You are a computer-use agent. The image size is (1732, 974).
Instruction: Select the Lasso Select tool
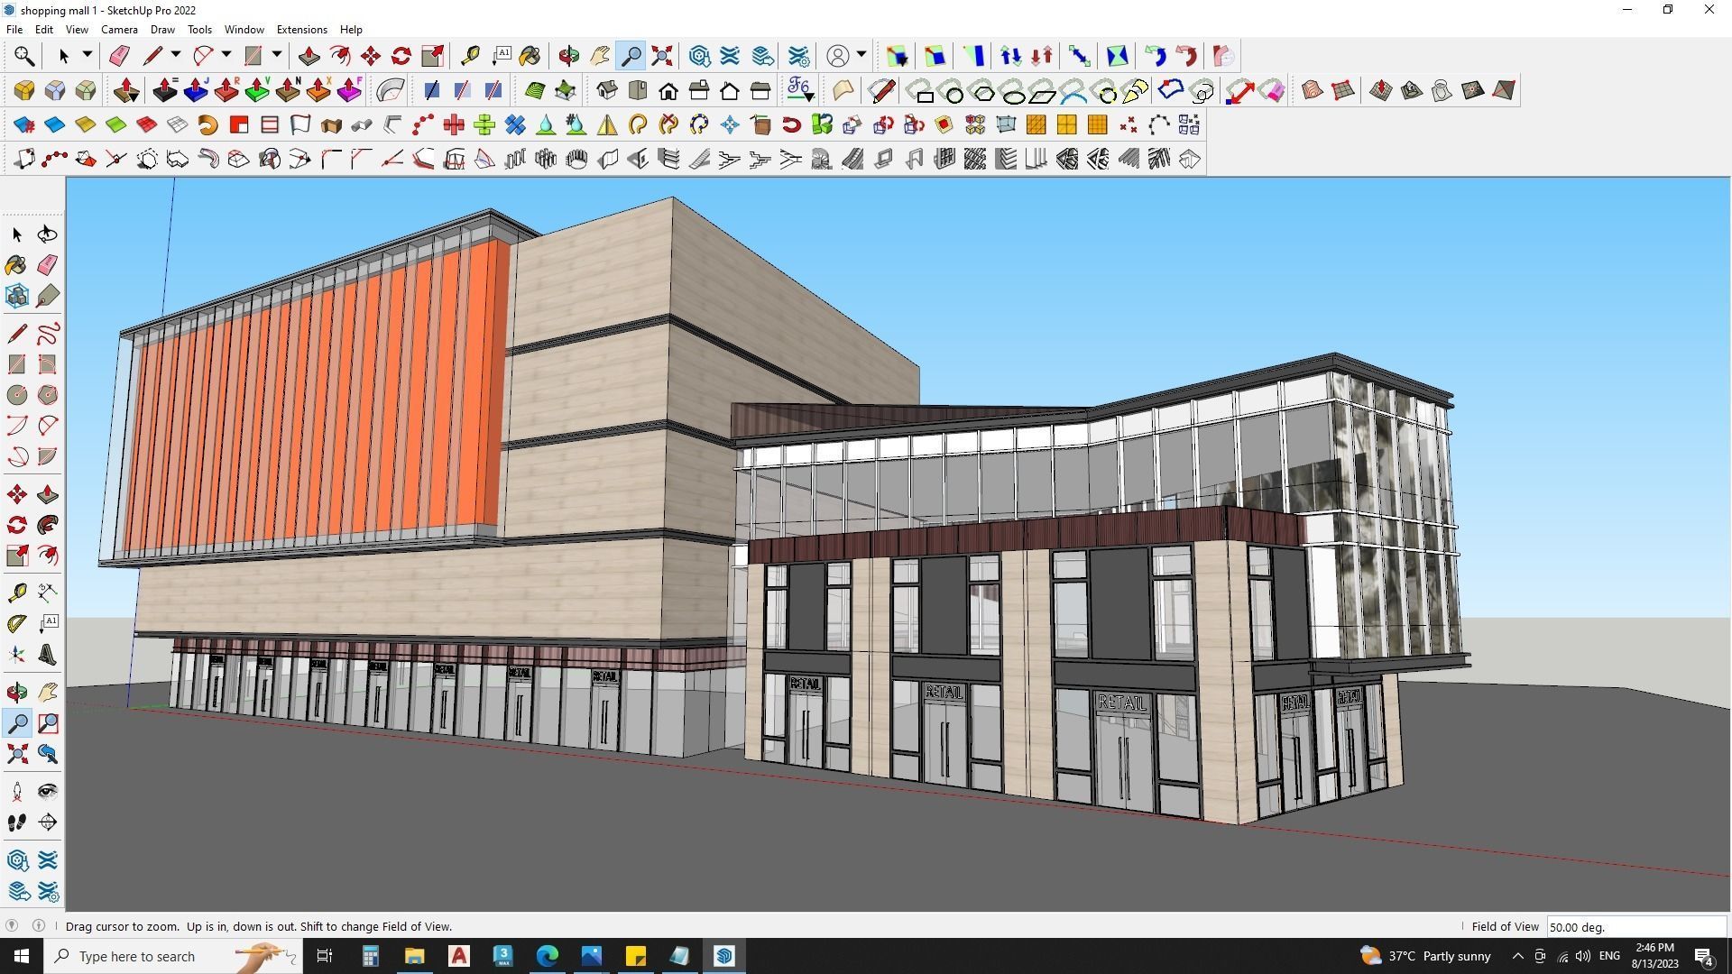[47, 234]
